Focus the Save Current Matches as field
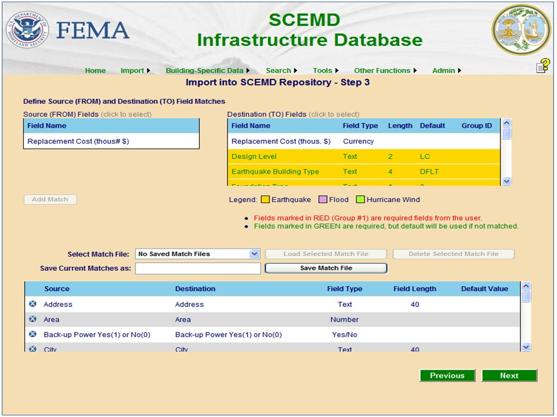Viewport: 557px width, 417px height. [x=198, y=268]
